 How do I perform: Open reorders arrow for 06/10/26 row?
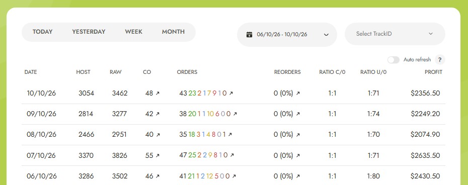(x=298, y=176)
